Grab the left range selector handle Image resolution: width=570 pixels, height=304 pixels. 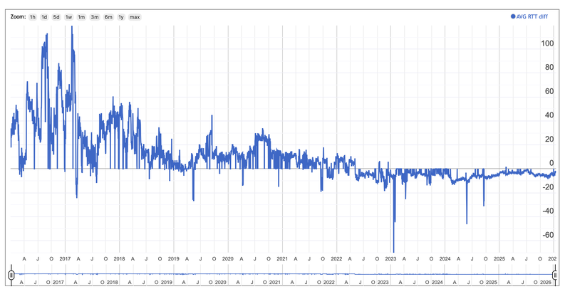pyautogui.click(x=11, y=275)
